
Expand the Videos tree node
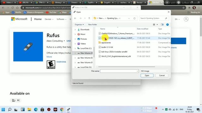[75, 44]
